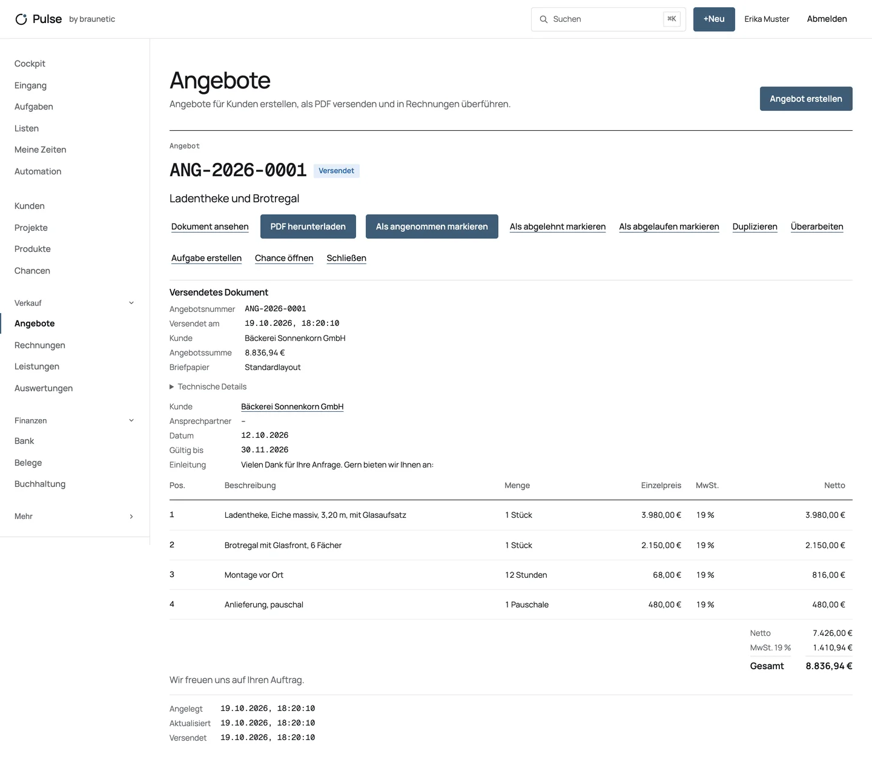
Task: Open Eingang in the sidebar
Action: coord(30,85)
